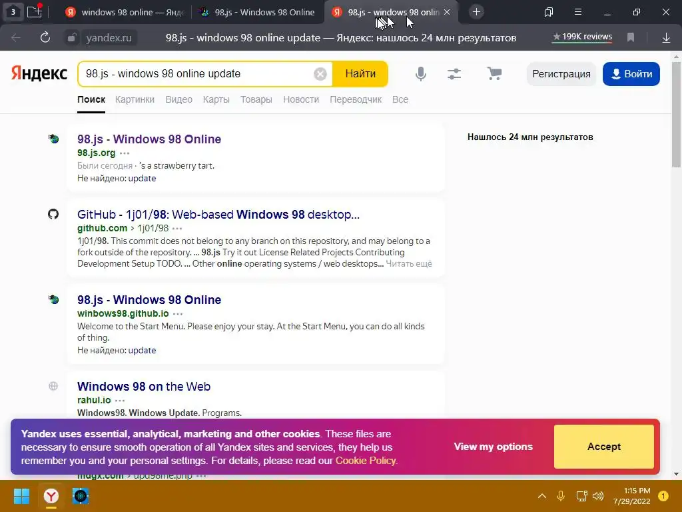Close the active '98.js - windows 98 onlin' tab
682x512 pixels.
pos(447,12)
